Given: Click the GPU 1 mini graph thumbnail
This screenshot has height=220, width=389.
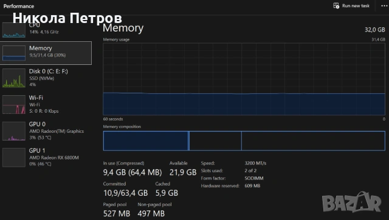Looking at the screenshot, I should (x=14, y=158).
